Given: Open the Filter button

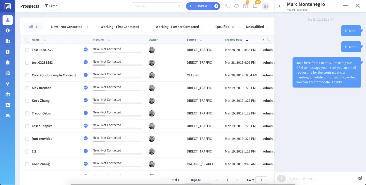Looking at the screenshot, I should coord(51,6).
